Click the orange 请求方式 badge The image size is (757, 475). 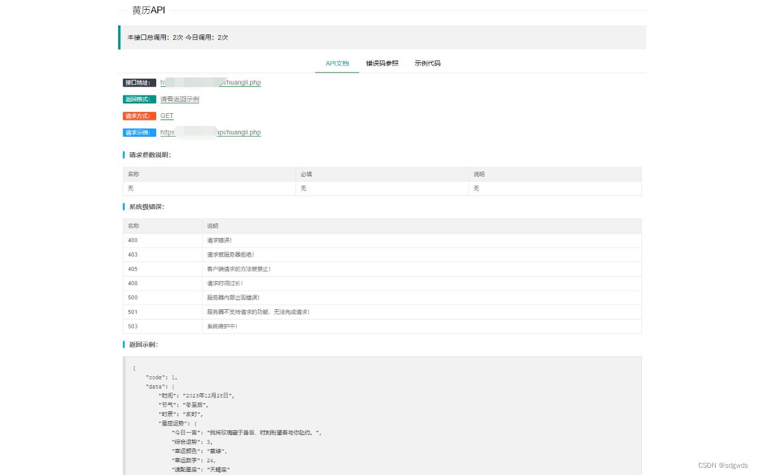pos(139,116)
